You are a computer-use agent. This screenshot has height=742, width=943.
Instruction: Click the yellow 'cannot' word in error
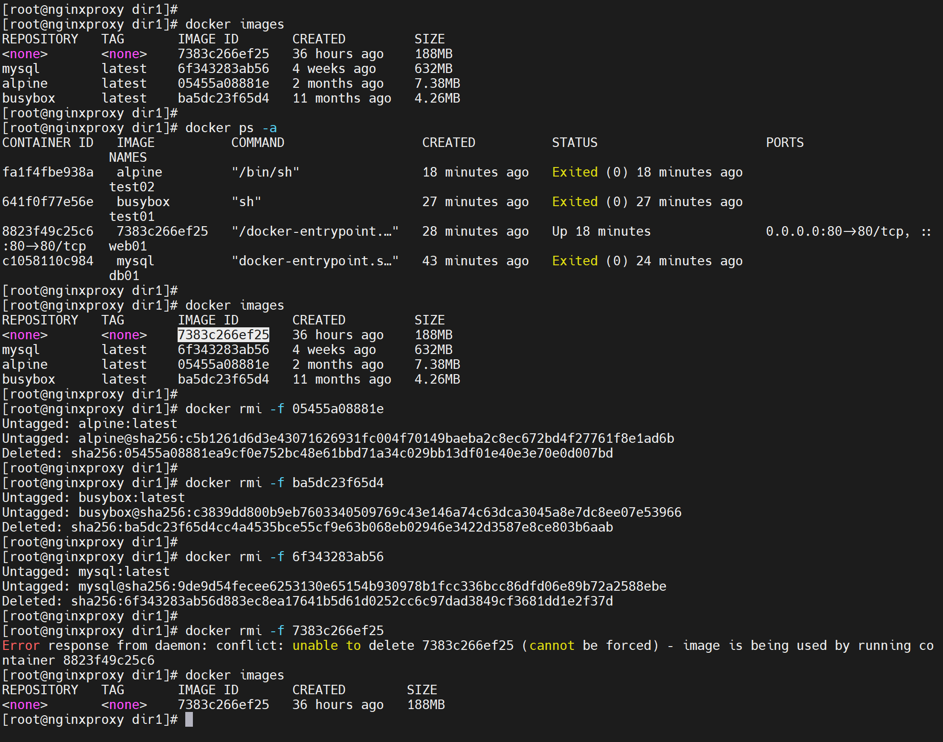(551, 646)
